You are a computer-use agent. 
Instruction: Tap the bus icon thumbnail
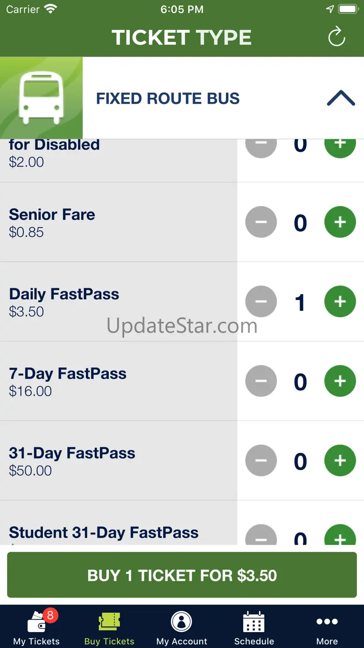(x=41, y=98)
